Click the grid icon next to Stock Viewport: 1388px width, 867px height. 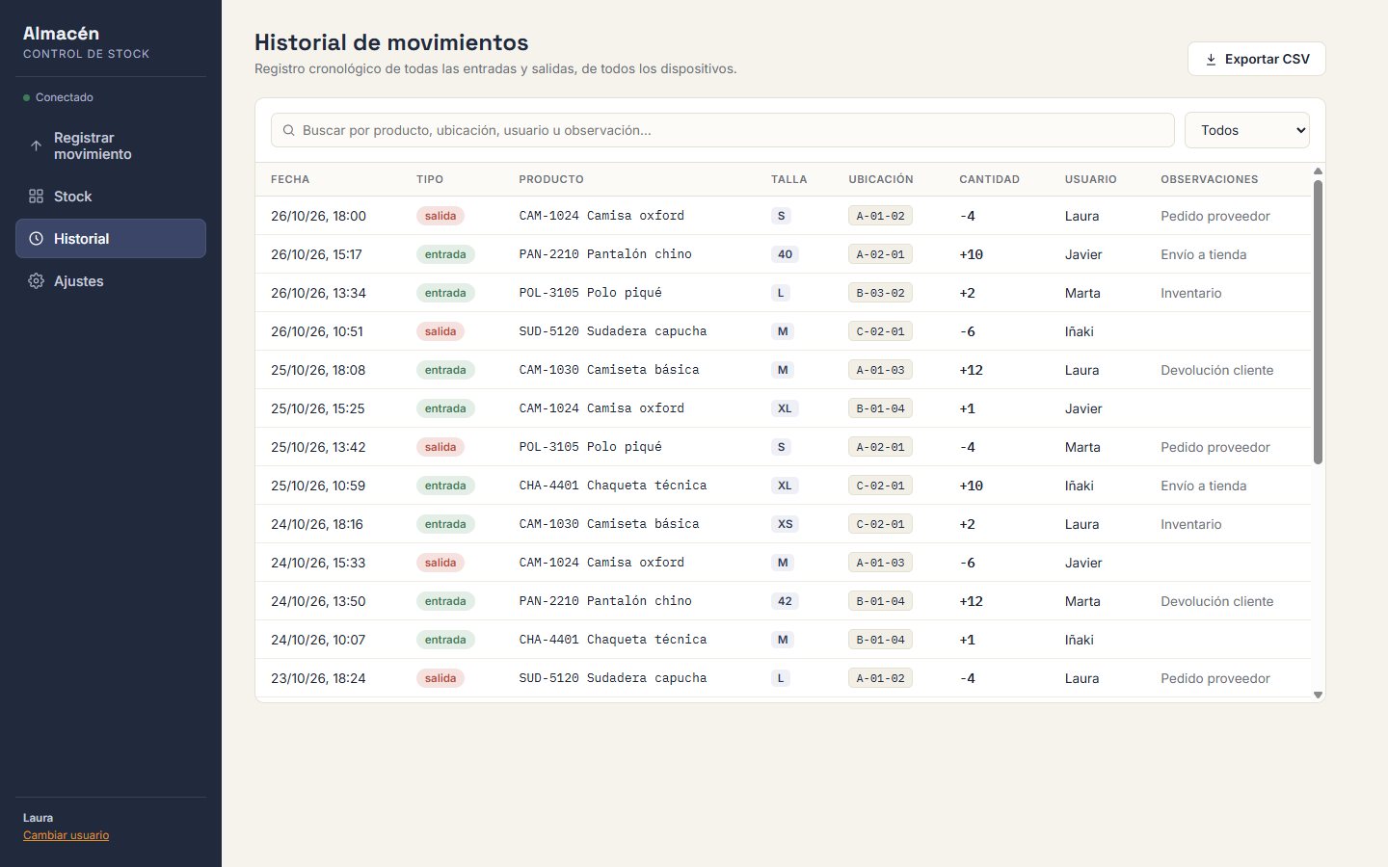pyautogui.click(x=36, y=197)
